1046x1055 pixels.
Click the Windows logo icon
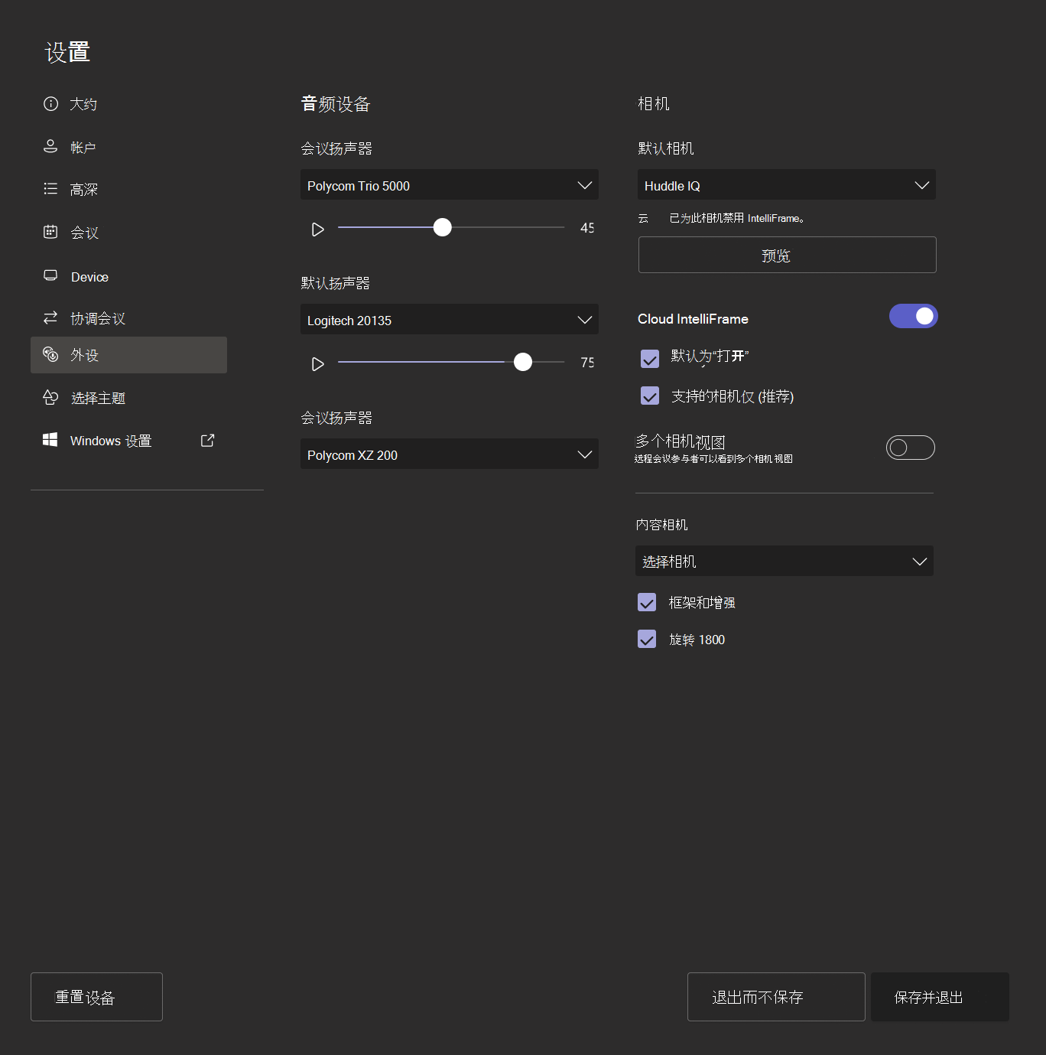tap(50, 440)
